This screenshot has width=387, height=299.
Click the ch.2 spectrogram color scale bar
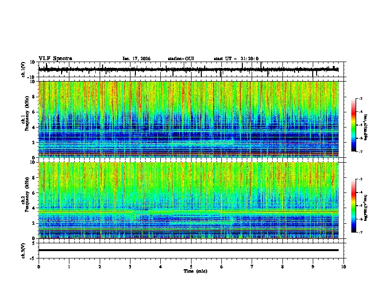353,206
